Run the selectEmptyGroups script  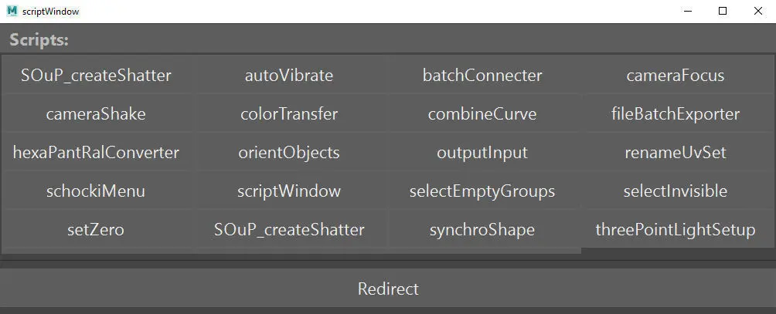[x=482, y=191]
